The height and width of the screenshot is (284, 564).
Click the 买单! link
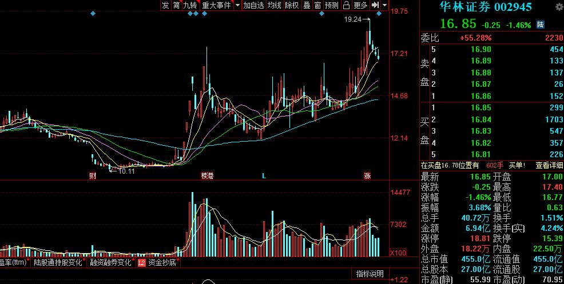coord(517,165)
